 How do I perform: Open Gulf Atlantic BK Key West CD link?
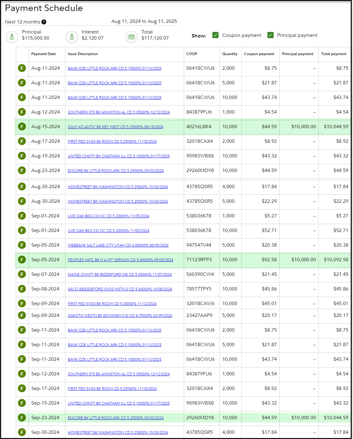tap(115, 127)
